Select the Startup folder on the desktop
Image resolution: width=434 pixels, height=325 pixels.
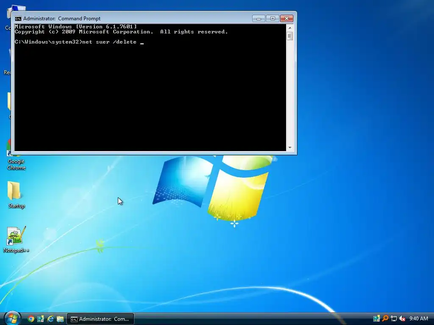click(x=16, y=195)
